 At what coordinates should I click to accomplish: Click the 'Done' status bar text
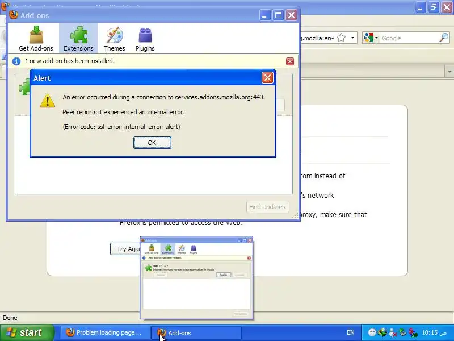(x=10, y=318)
